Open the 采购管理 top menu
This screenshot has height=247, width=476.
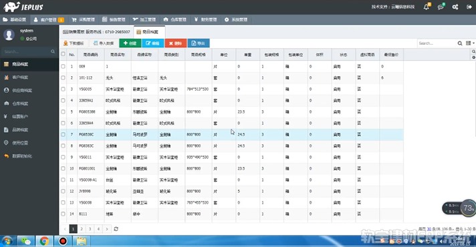click(x=83, y=20)
